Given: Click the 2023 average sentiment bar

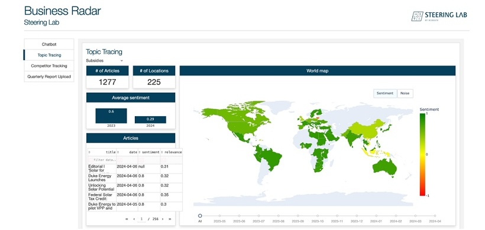Looking at the screenshot, I should tap(111, 116).
